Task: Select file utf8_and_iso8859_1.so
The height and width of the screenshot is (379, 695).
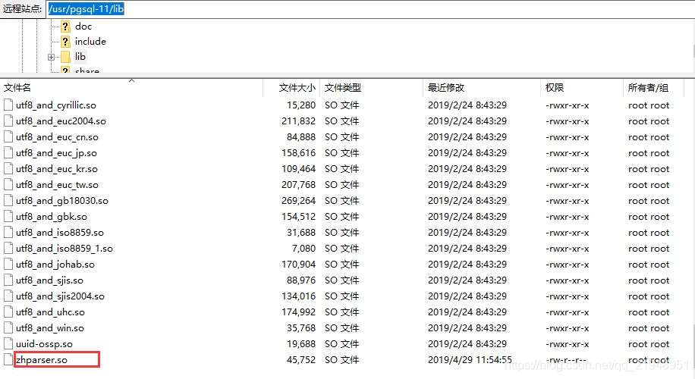Action: (x=64, y=249)
